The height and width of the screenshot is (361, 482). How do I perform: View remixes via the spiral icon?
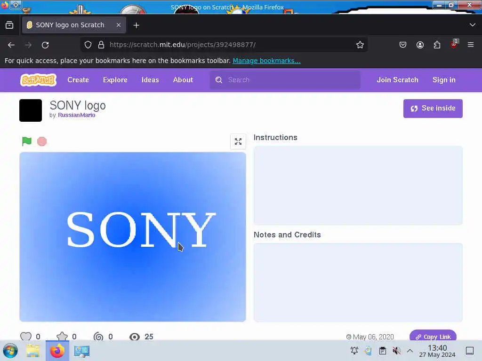98,337
